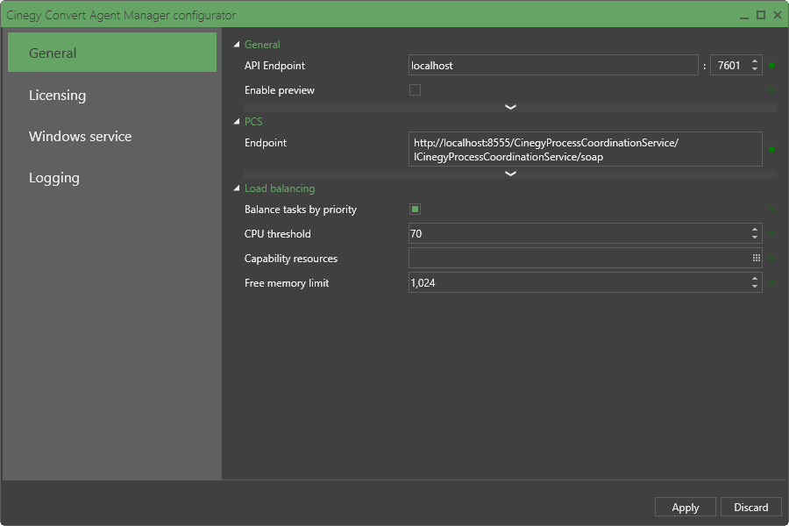Click the PCS section heading
This screenshot has height=526, width=789.
pos(253,121)
